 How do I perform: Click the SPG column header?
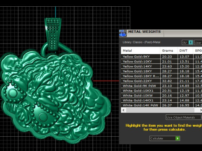coord(198,51)
